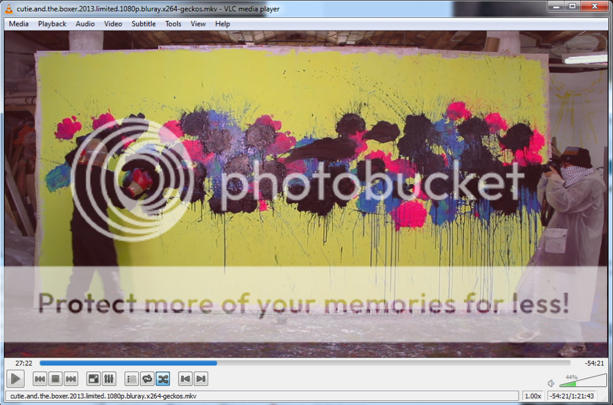Open the Subtitle menu

(144, 24)
